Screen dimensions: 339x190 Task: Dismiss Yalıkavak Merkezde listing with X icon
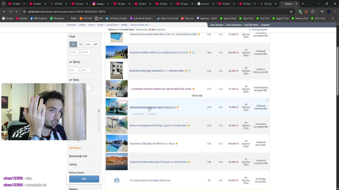point(267,100)
